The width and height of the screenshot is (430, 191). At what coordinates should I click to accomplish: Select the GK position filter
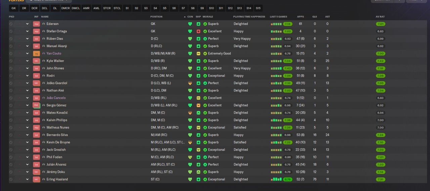point(13,8)
